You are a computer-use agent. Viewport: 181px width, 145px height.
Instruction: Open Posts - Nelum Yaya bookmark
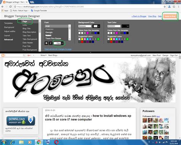pos(19,11)
